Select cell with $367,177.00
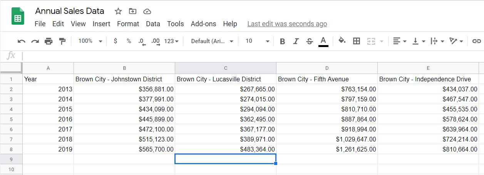 [x=226, y=129]
